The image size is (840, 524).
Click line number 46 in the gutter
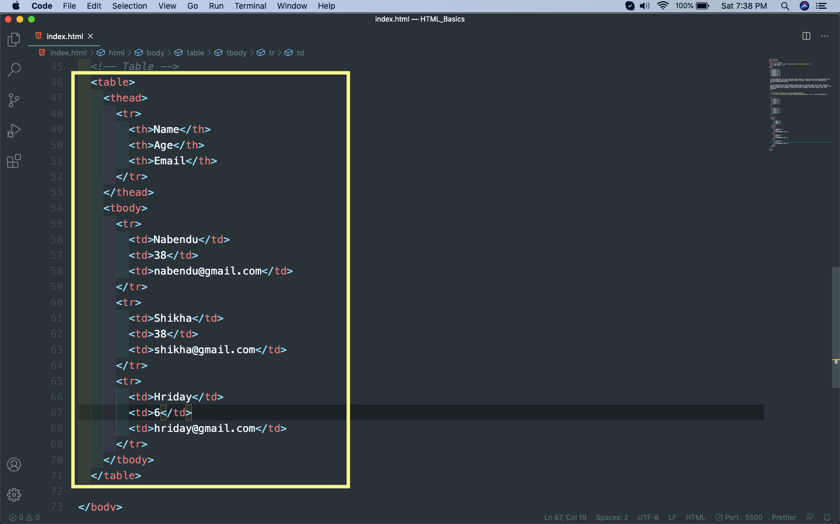[57, 82]
